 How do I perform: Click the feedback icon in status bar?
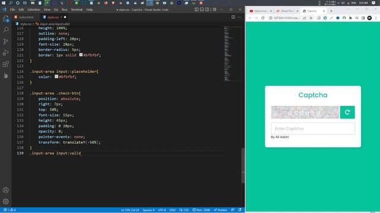point(233,210)
